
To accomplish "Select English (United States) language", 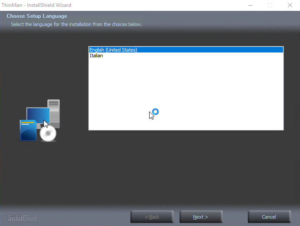I will tap(186, 50).
